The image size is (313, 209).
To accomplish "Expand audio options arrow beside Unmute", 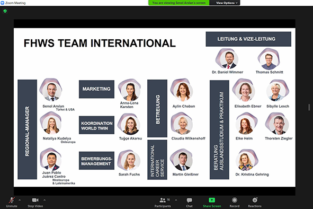I will [20, 200].
